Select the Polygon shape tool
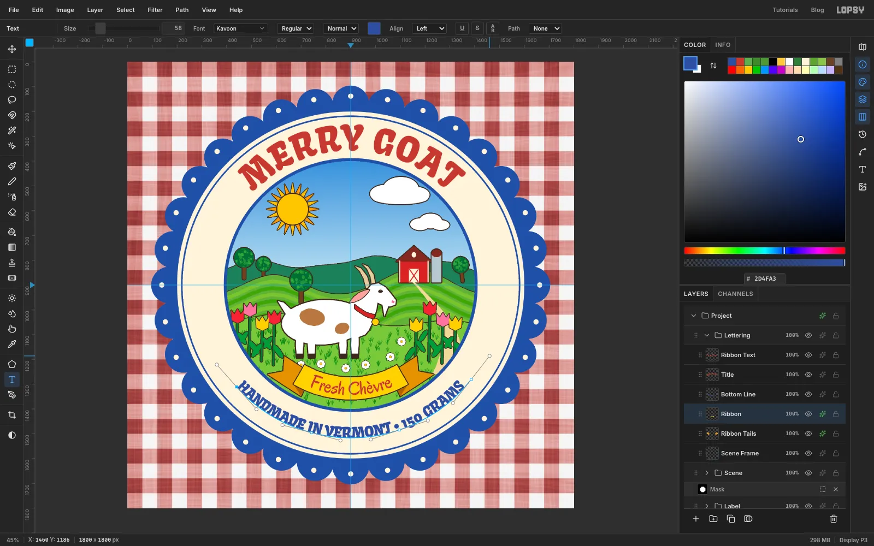874x546 pixels. tap(12, 364)
